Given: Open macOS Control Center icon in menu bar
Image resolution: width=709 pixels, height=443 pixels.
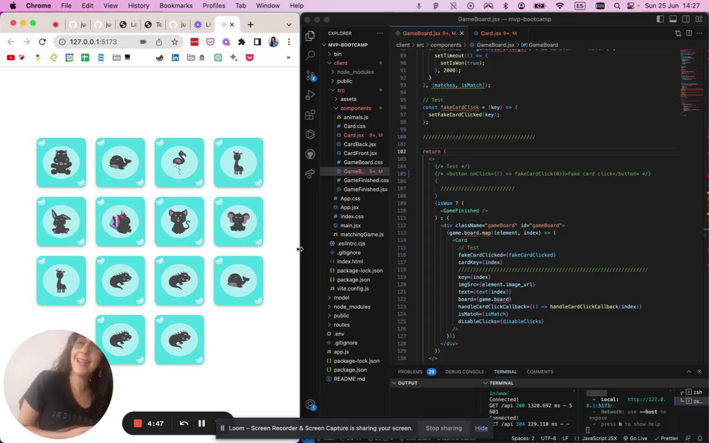Looking at the screenshot, I should pos(631,6).
